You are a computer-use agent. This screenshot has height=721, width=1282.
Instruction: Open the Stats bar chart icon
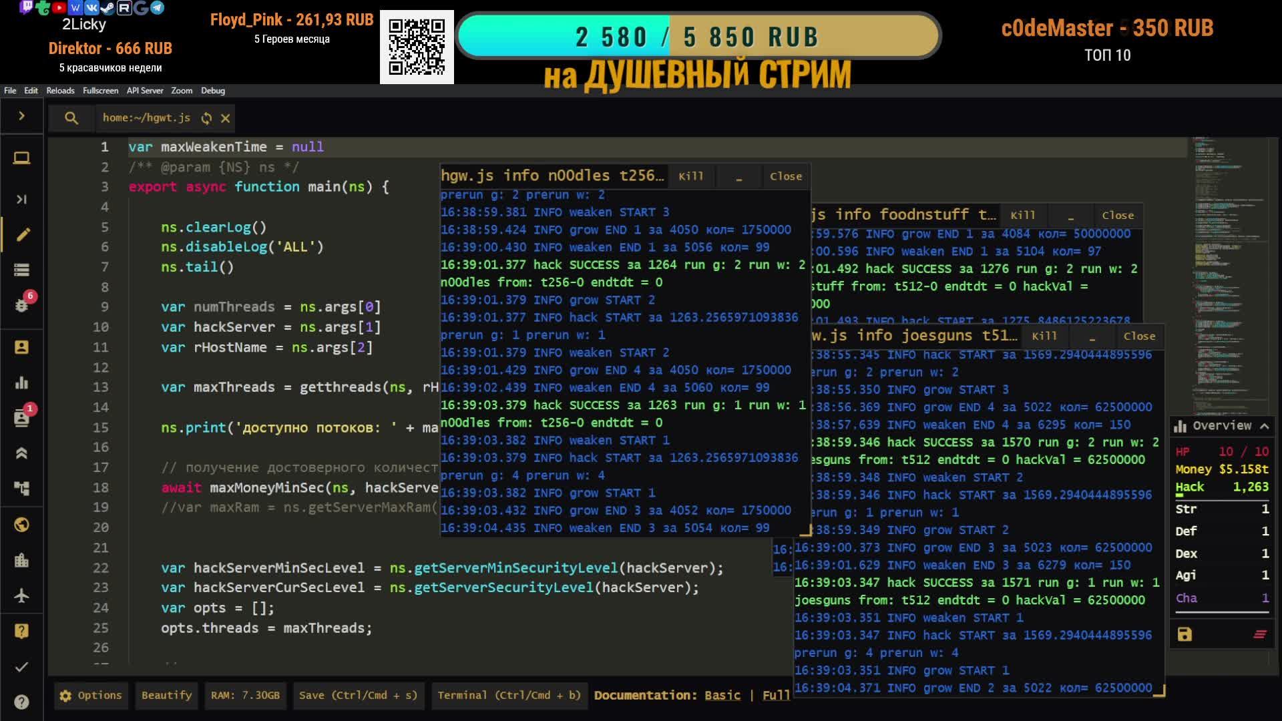tap(21, 383)
